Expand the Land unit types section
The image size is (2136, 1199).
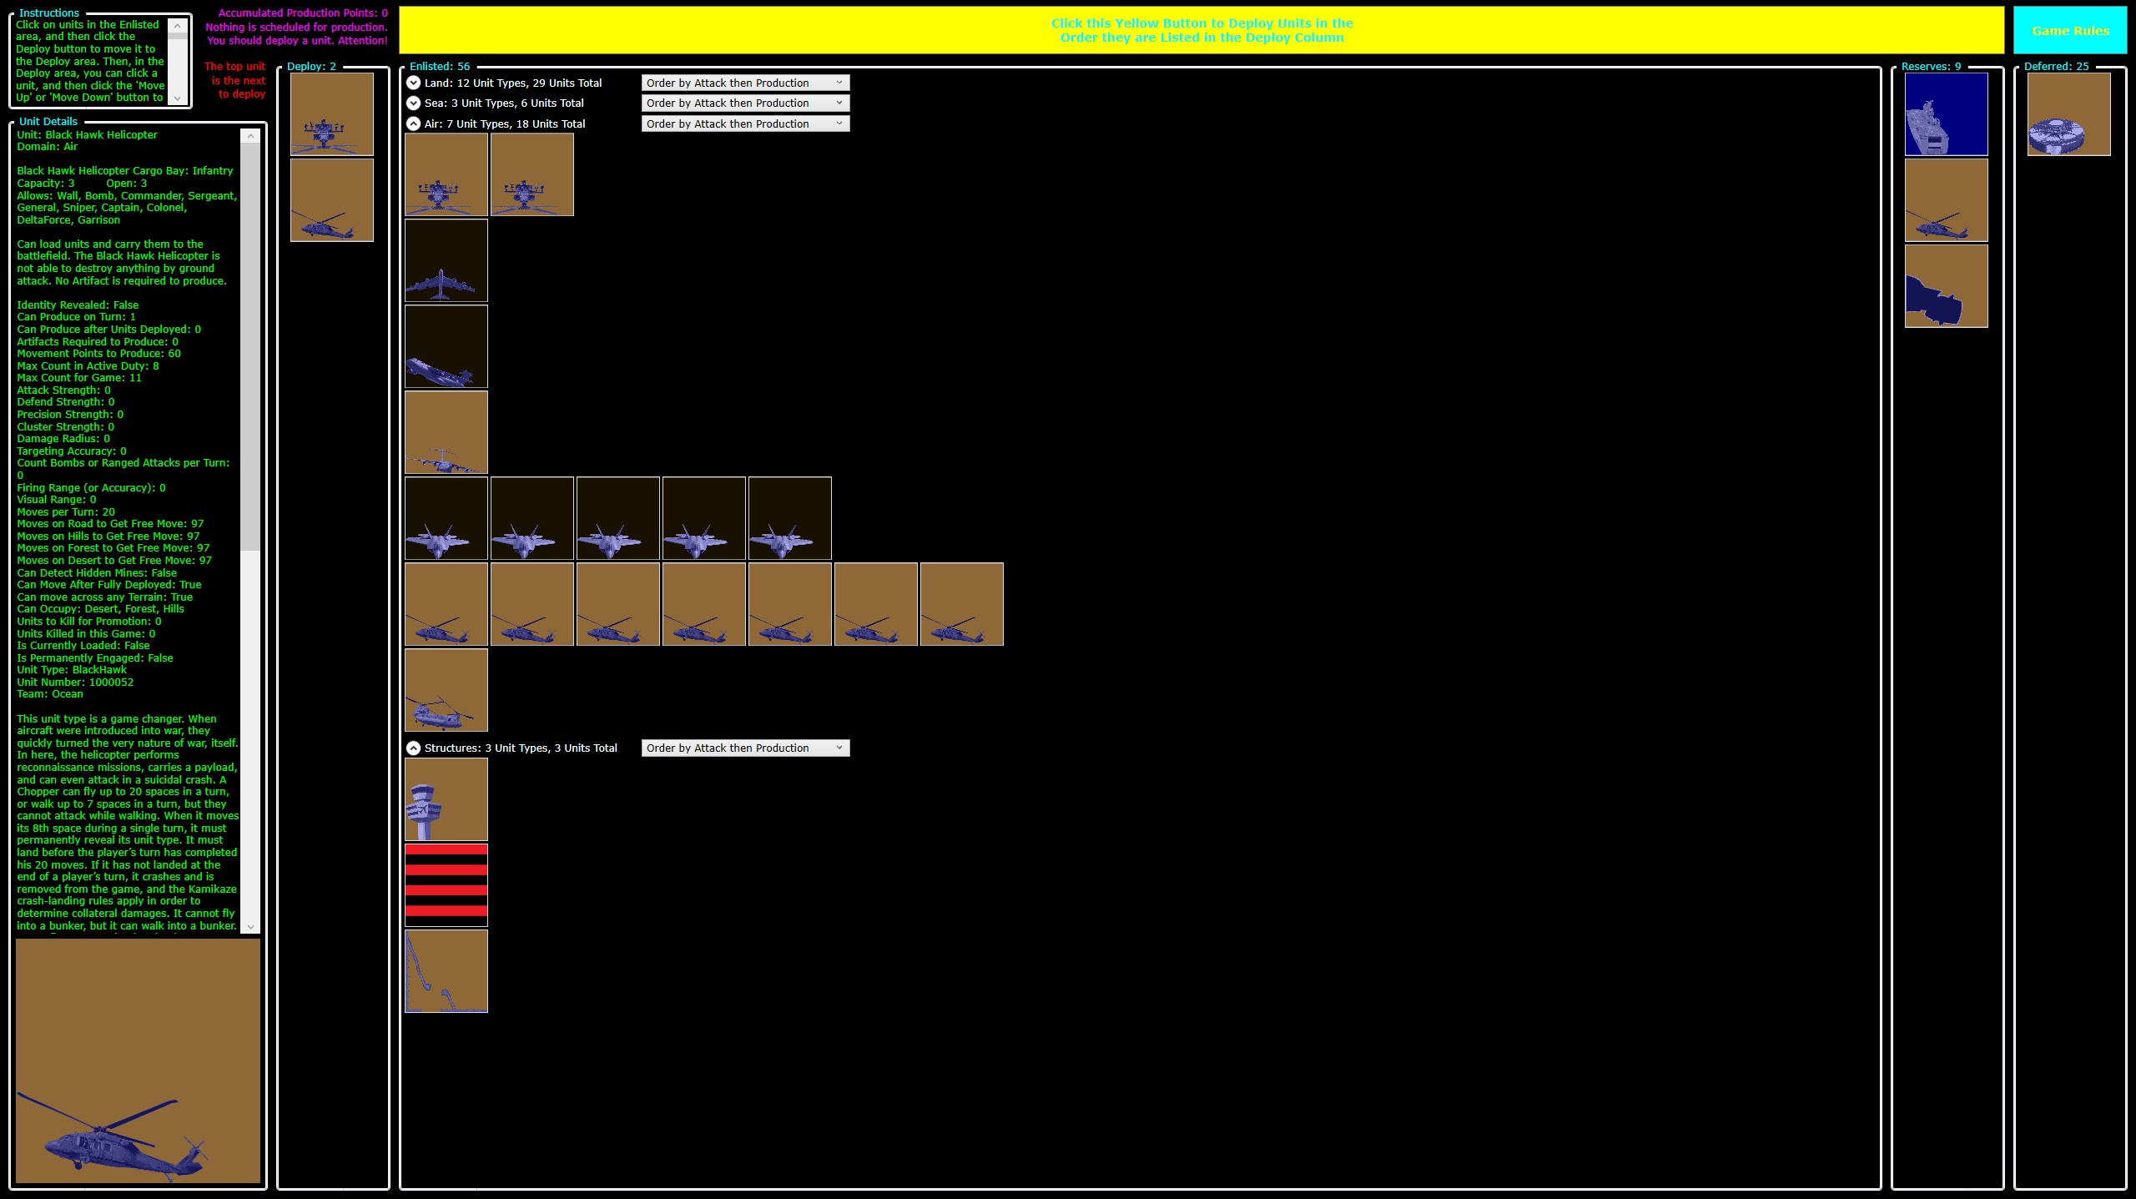[413, 83]
